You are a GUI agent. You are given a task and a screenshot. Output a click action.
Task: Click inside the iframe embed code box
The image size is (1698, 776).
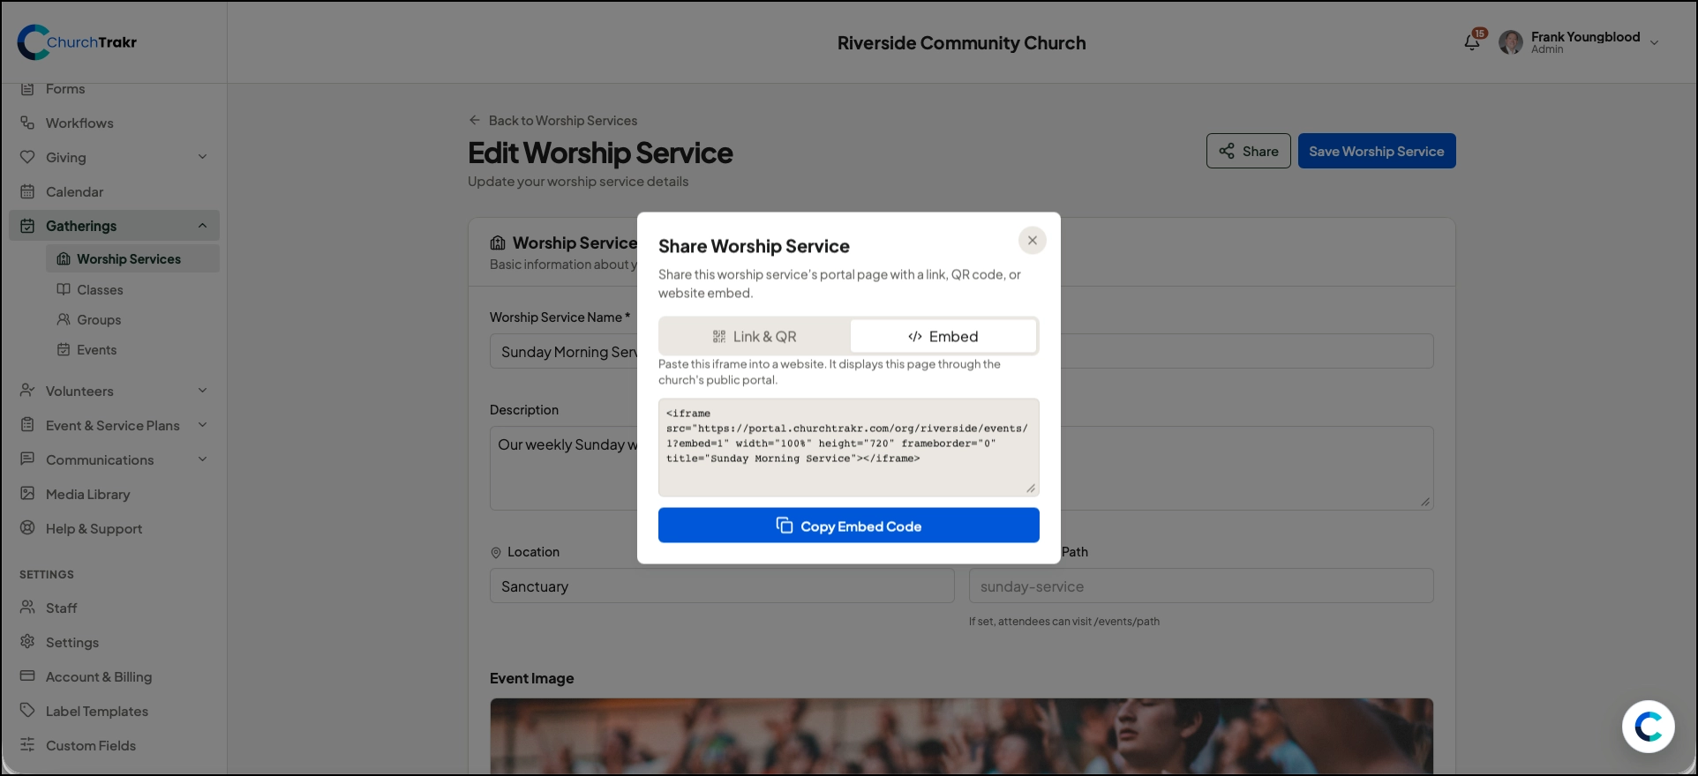coord(848,447)
